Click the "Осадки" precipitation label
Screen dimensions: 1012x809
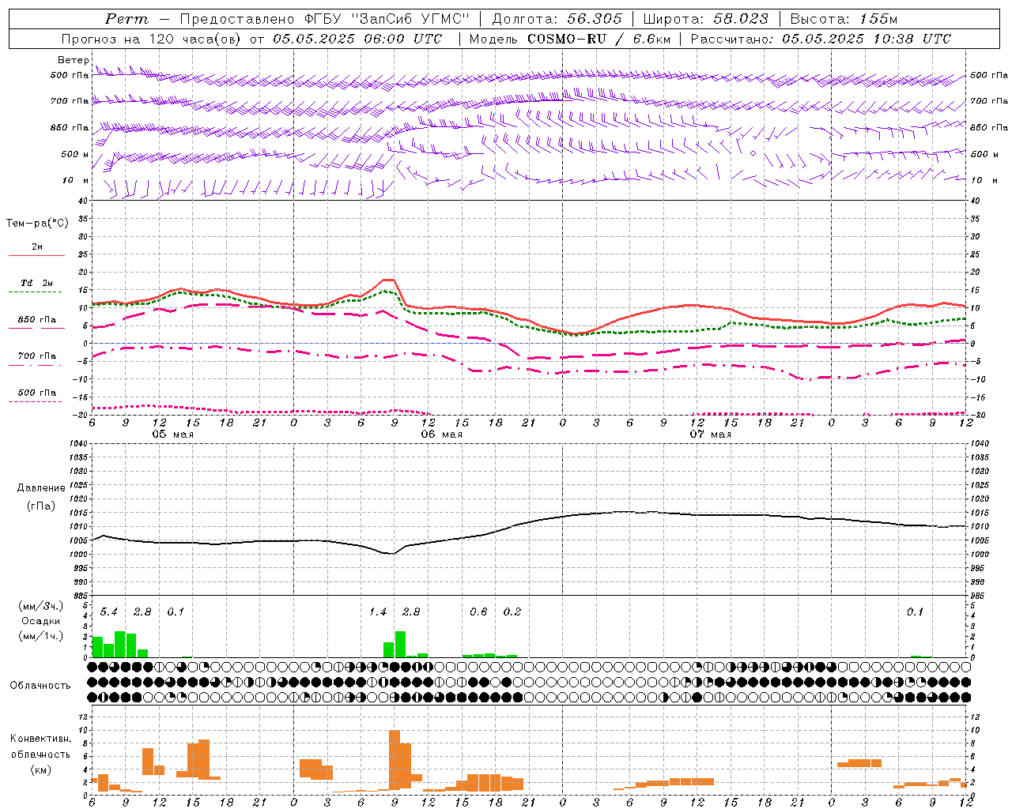40,621
